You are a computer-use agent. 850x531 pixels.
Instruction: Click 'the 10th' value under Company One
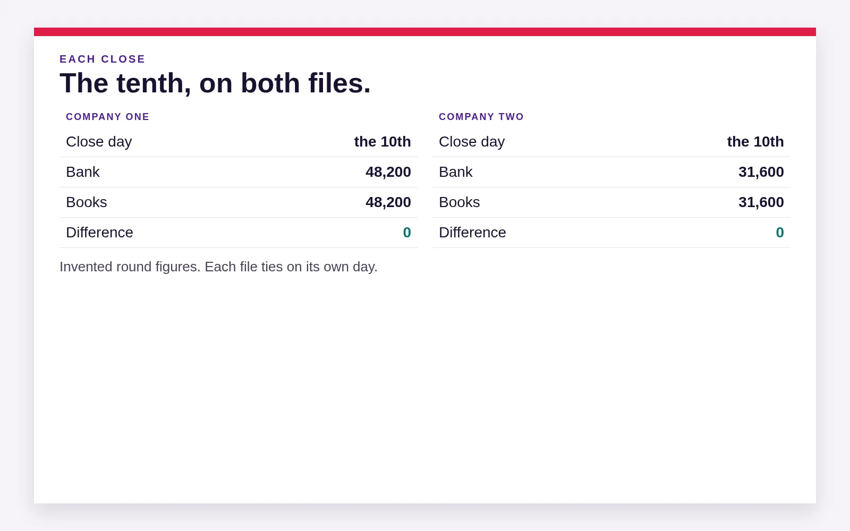[x=382, y=142]
